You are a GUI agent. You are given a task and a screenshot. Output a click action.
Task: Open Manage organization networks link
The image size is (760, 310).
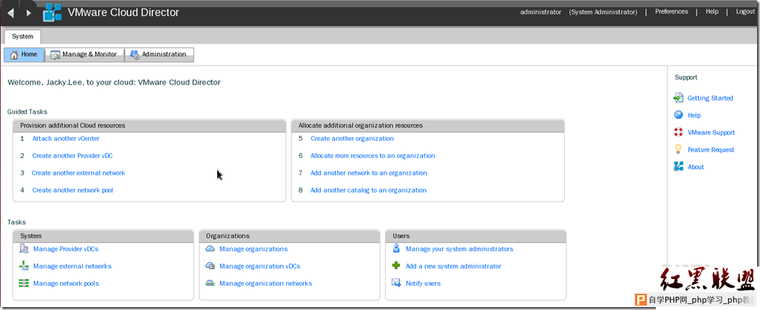pyautogui.click(x=265, y=283)
